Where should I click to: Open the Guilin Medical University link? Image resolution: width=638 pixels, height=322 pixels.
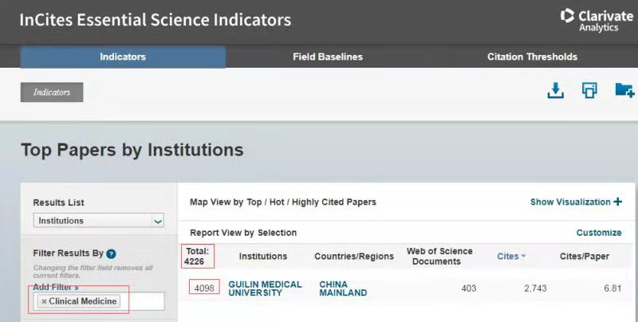point(265,289)
